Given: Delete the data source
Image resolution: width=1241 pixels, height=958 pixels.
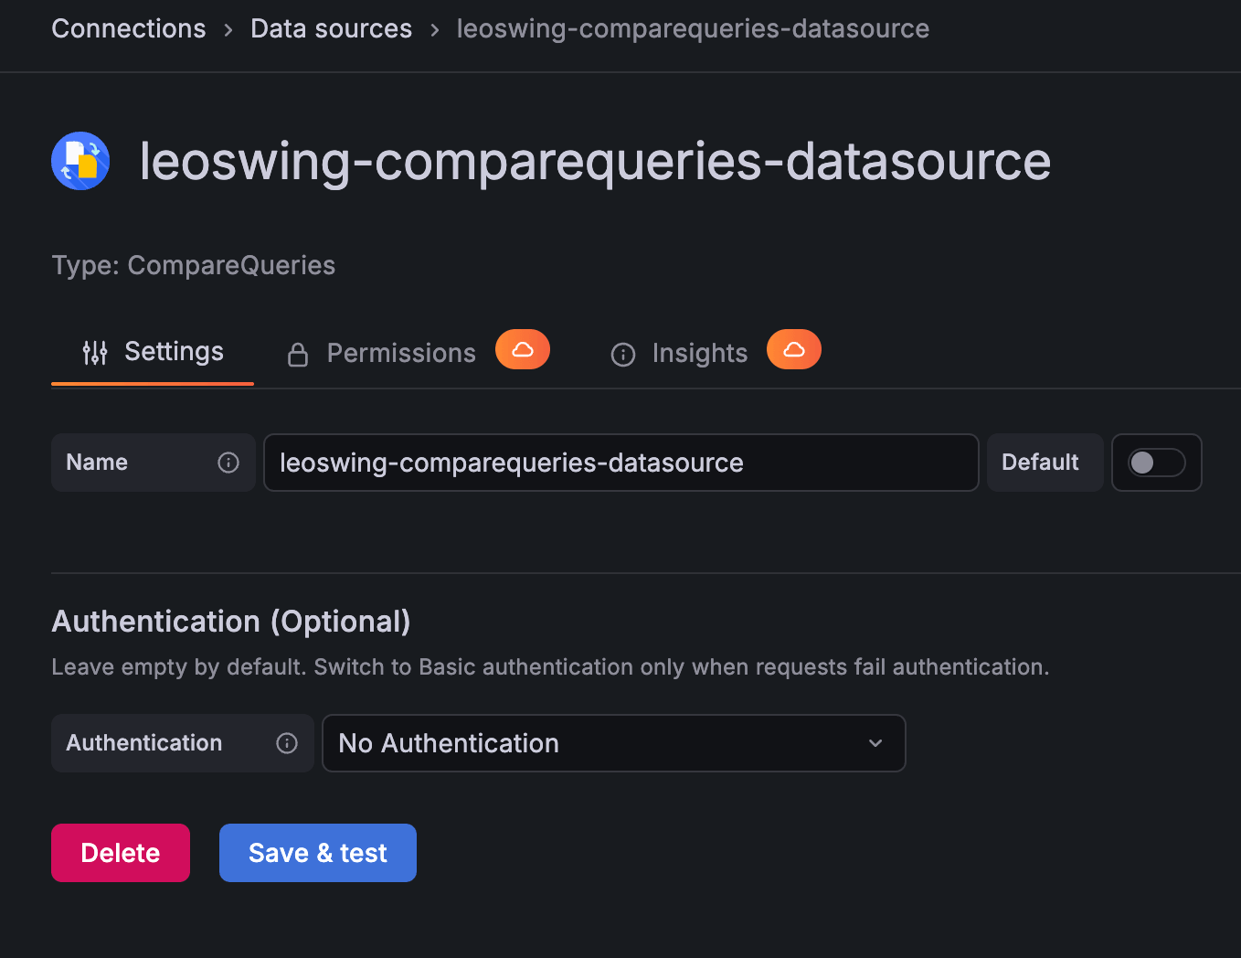Looking at the screenshot, I should click(121, 853).
